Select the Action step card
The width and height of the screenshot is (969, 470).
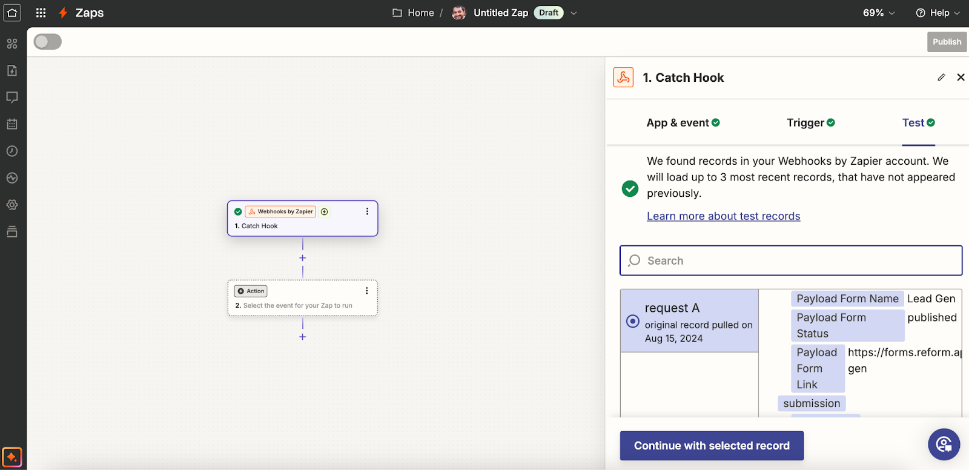303,298
